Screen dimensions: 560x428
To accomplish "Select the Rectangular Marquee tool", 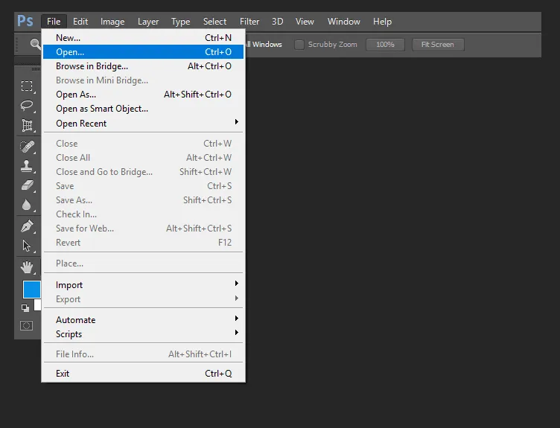I will (x=27, y=86).
